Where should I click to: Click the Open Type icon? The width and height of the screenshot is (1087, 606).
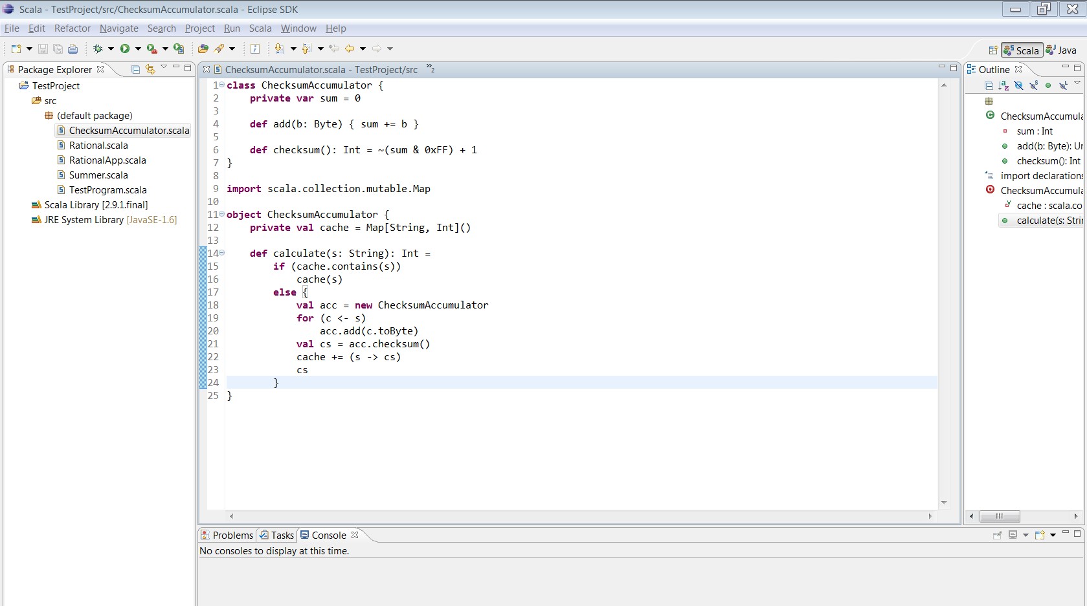tap(203, 49)
